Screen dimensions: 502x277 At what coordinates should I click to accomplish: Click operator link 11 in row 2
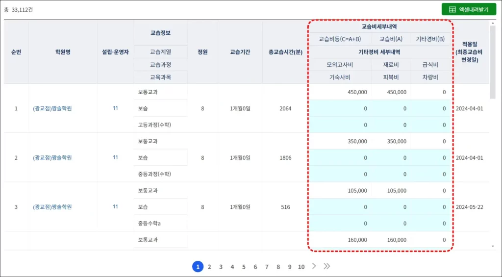tap(115, 157)
